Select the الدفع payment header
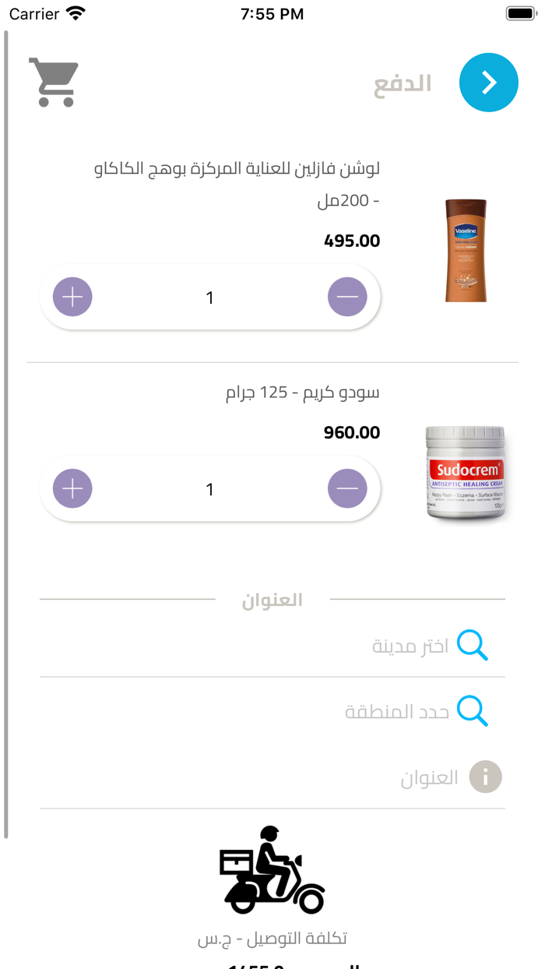The image size is (545, 969). click(401, 83)
